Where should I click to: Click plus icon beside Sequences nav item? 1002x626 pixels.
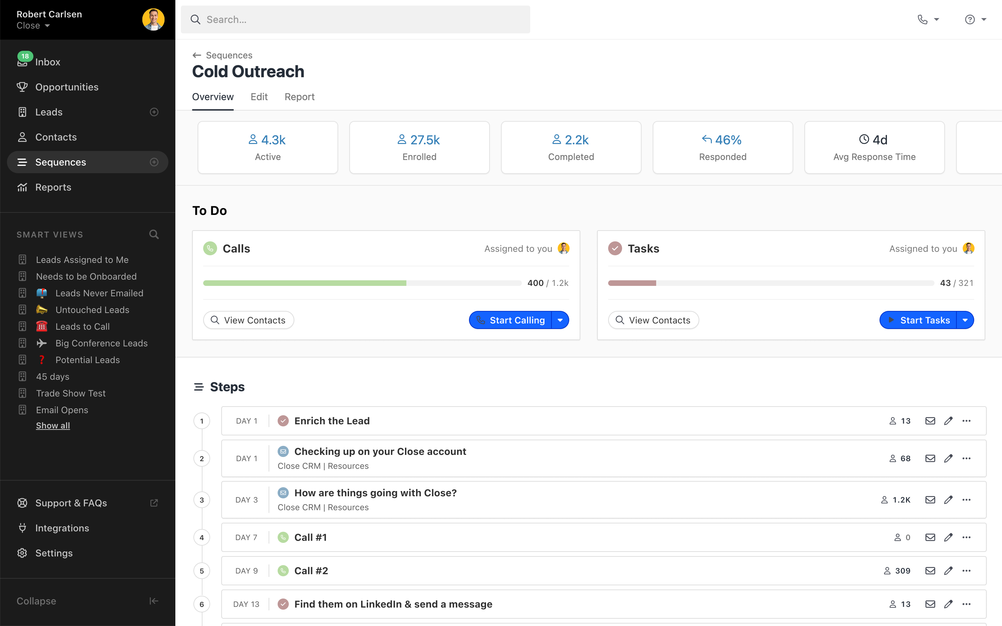154,162
